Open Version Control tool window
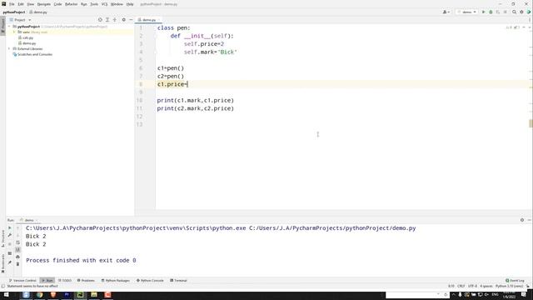The height and width of the screenshot is (300, 533). pos(22,280)
